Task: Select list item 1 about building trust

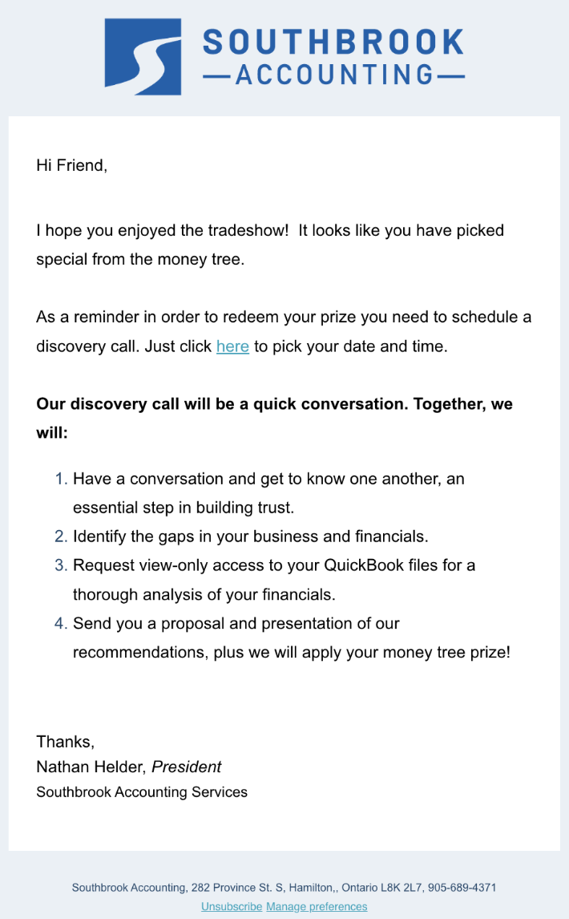Action: [268, 479]
